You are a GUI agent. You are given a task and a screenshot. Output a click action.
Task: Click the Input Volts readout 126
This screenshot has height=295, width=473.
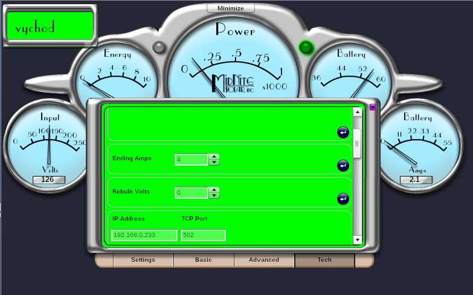click(x=48, y=180)
